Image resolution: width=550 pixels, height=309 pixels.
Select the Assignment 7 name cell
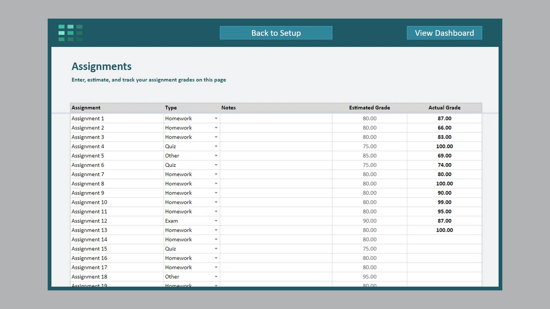[117, 174]
